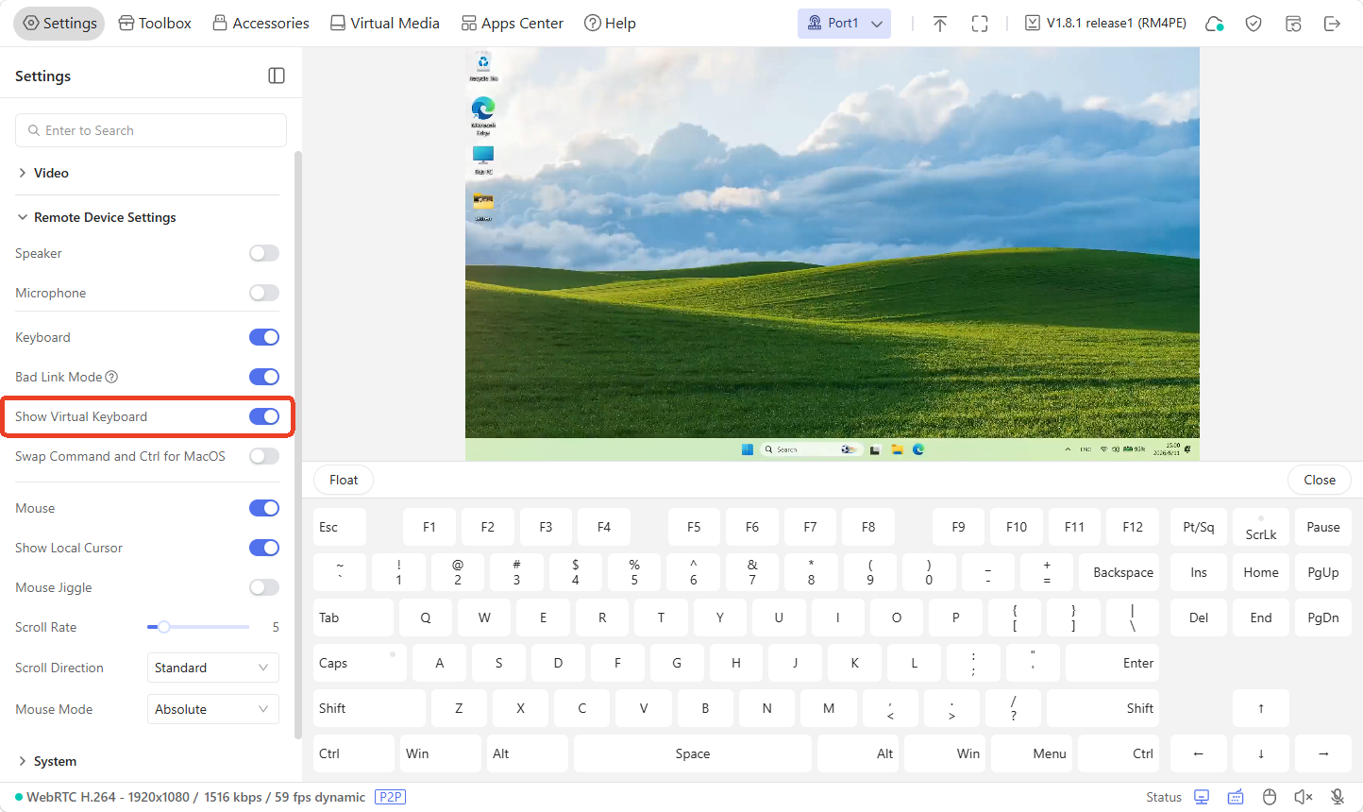The image size is (1363, 812).
Task: Click the F12 virtual key
Action: (x=1133, y=527)
